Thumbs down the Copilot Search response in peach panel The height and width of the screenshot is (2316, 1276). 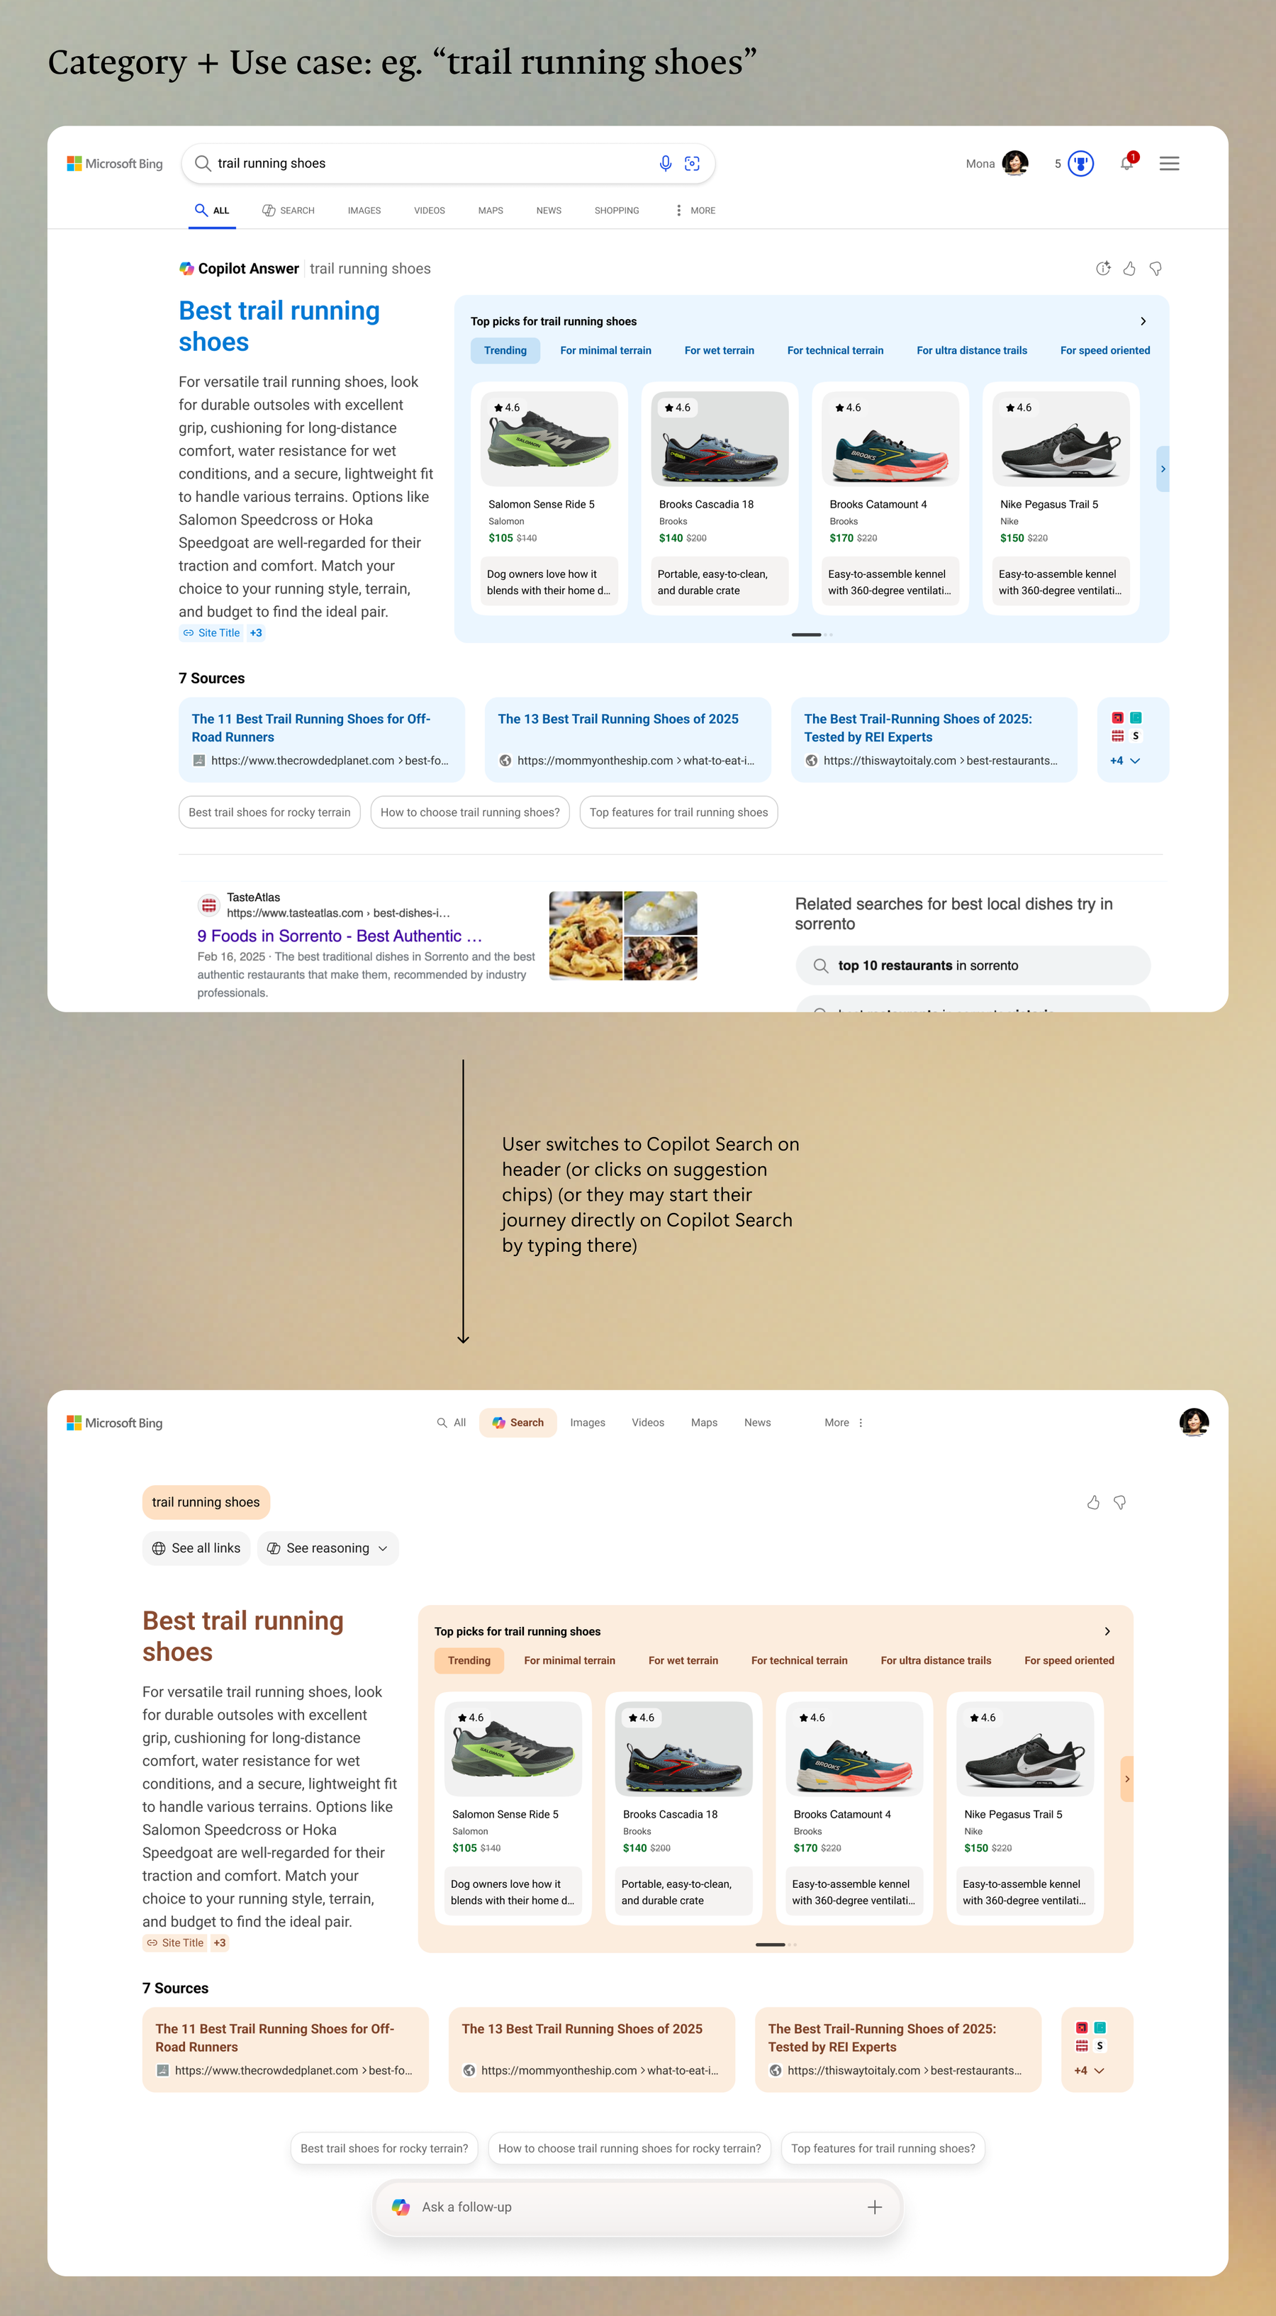coord(1119,1501)
